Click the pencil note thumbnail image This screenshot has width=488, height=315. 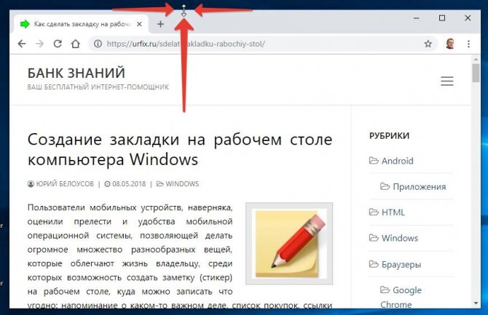tap(289, 243)
